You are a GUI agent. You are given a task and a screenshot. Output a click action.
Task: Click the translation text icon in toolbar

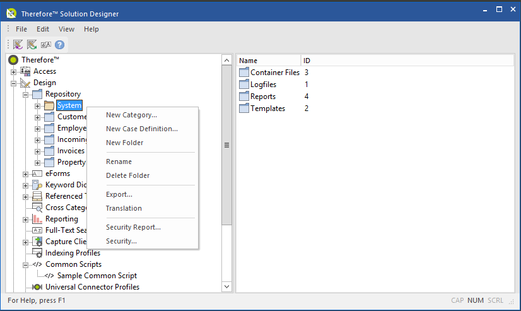(x=46, y=45)
